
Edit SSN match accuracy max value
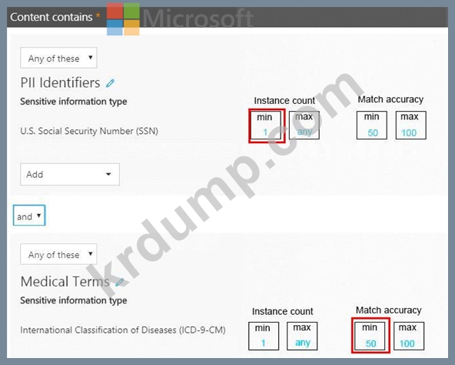tap(411, 126)
